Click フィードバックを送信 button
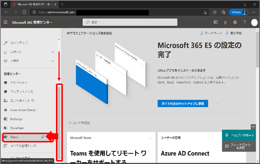Screen dimensions: 260x164 (239, 146)
